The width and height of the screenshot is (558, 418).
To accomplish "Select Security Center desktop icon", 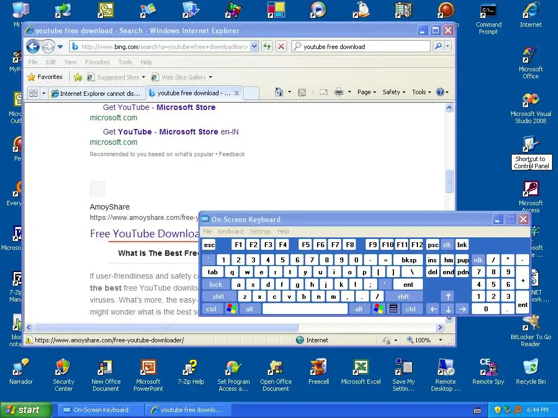I will click(63, 376).
